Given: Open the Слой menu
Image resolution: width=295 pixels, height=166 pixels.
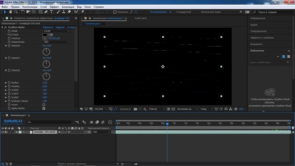Looking at the screenshot, I should tap(43, 7).
